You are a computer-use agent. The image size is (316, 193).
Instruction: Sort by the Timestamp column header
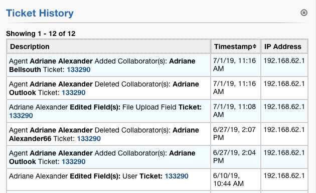(235, 46)
